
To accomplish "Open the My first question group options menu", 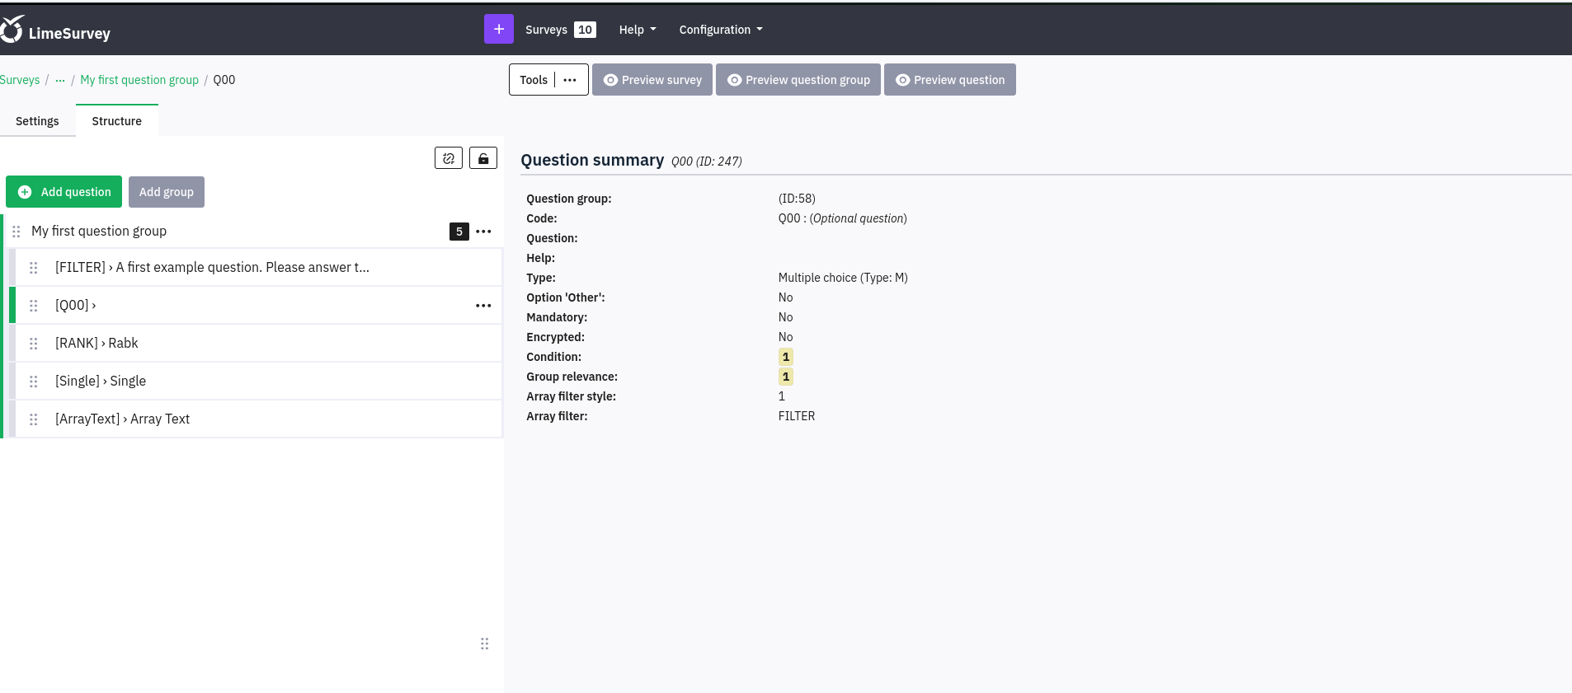I will (483, 232).
